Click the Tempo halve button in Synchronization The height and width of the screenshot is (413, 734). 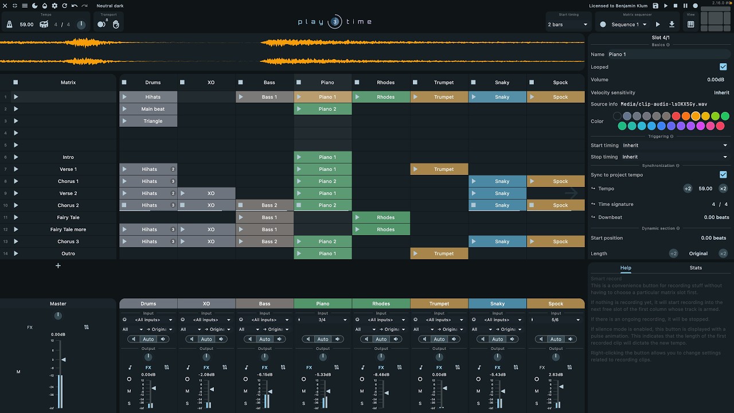coord(688,189)
